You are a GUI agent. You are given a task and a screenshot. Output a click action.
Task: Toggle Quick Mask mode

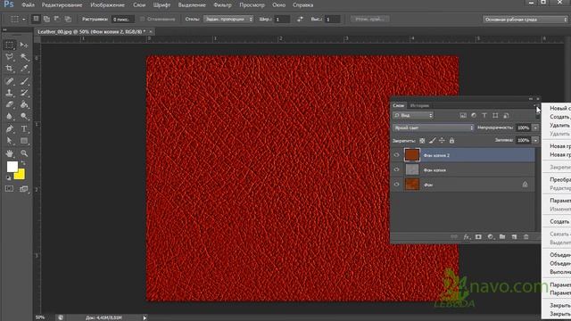coord(10,188)
